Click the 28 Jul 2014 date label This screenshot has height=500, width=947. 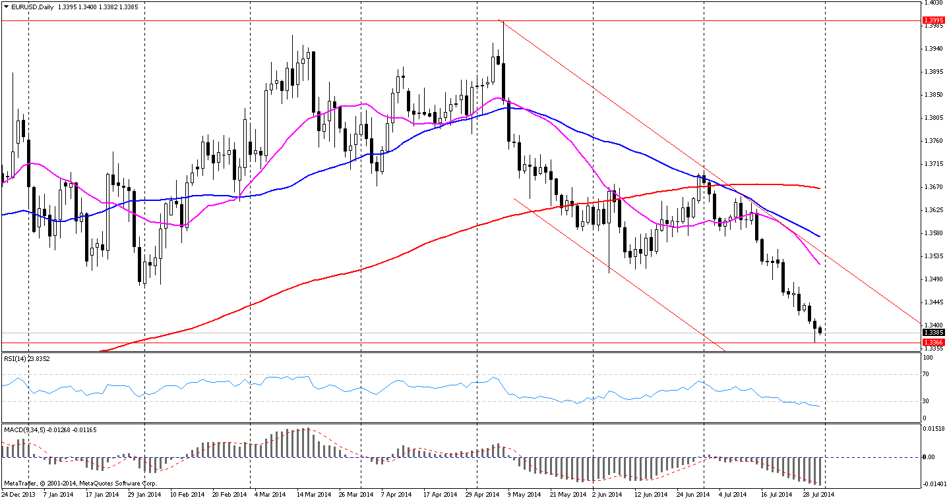click(818, 493)
